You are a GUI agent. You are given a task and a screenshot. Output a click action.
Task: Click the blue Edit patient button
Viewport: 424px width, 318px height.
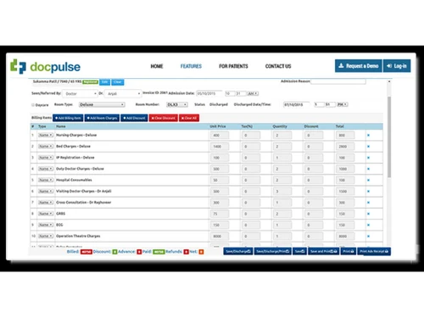[x=104, y=82]
